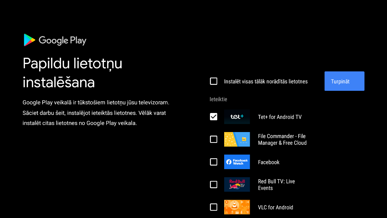Click the 'Ieteiktie' section heading
Viewport: 387px width, 218px height.
218,99
